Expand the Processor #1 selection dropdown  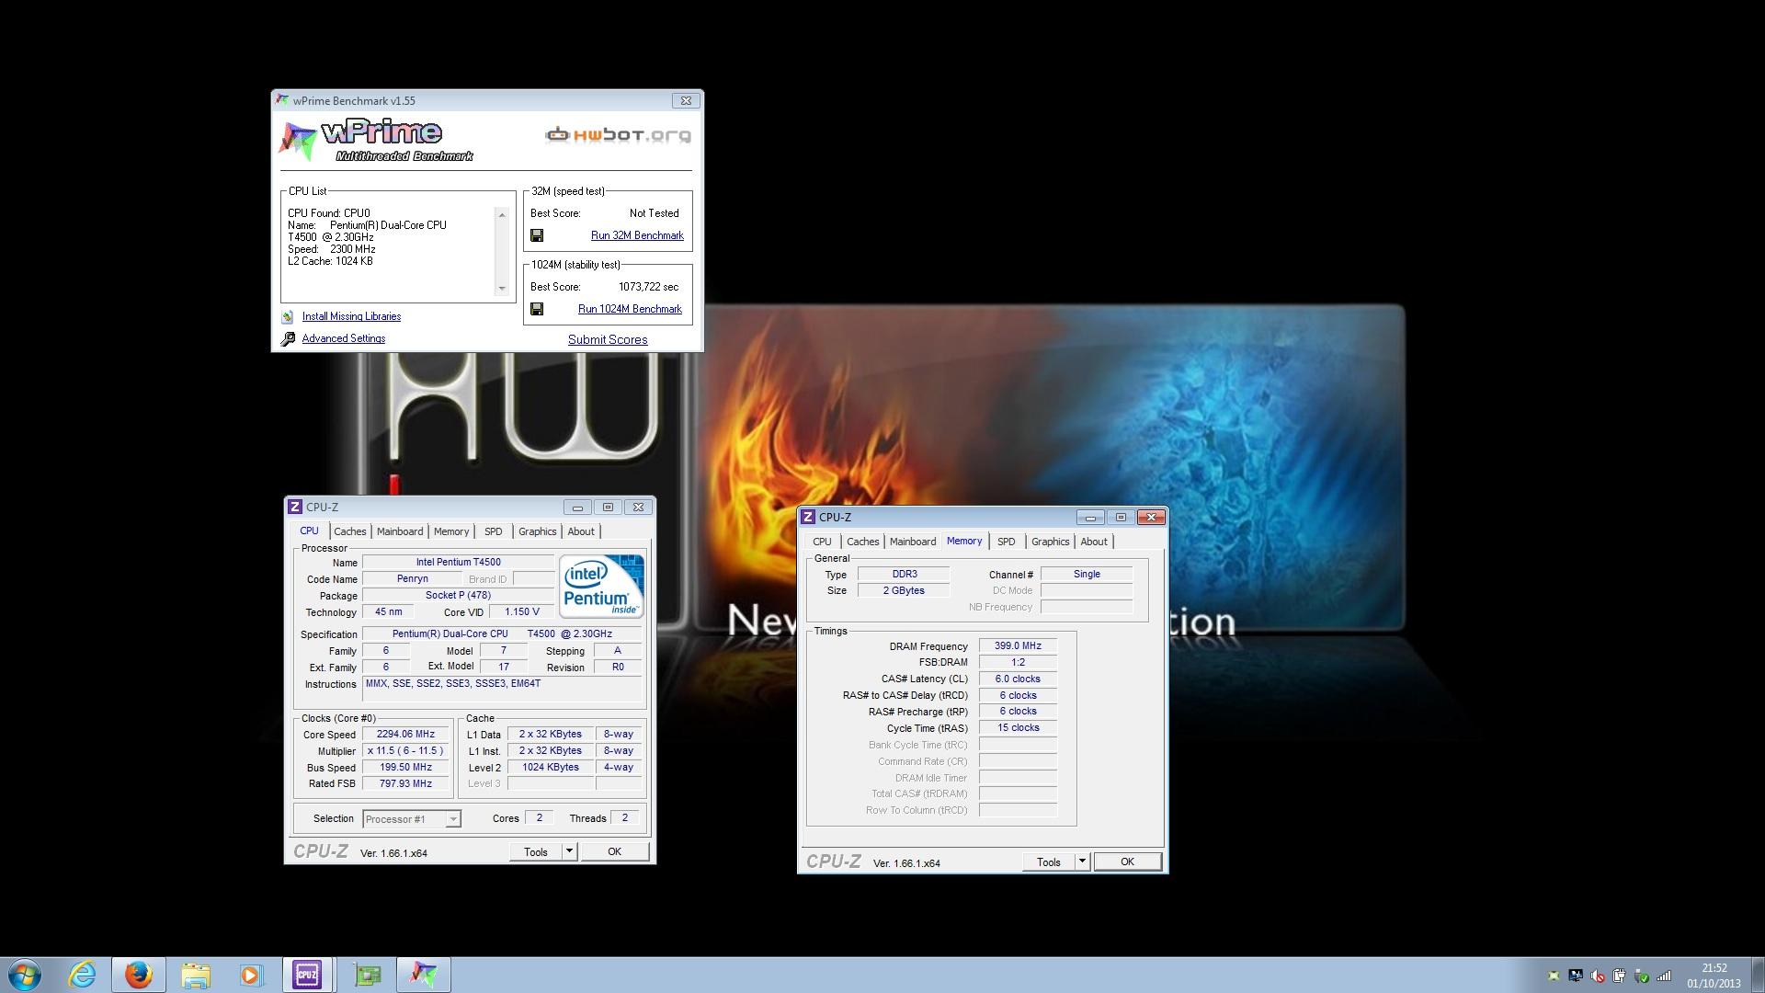pos(452,819)
